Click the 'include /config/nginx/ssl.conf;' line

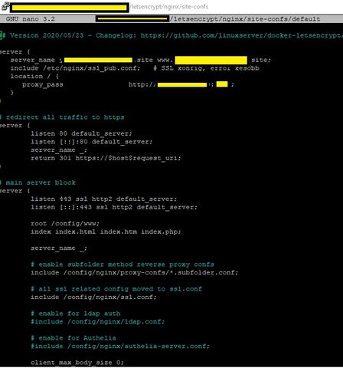[x=93, y=297]
